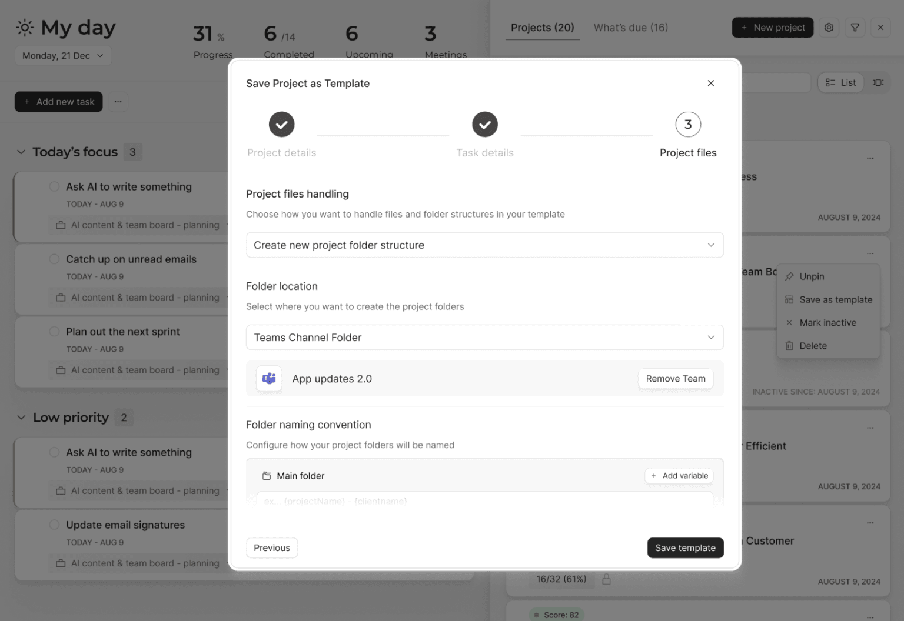This screenshot has height=621, width=904.
Task: Complete the 'Update email signatures' task
Action: pyautogui.click(x=54, y=524)
